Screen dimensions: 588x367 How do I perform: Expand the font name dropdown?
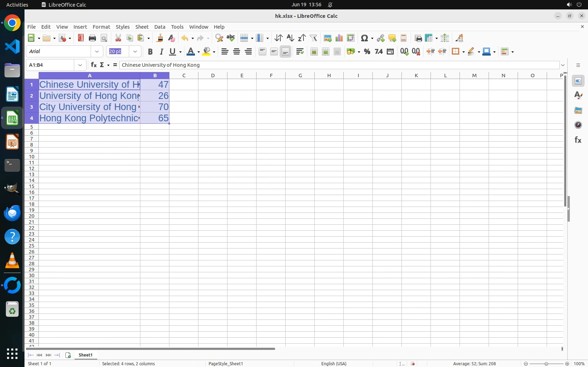tap(97, 52)
